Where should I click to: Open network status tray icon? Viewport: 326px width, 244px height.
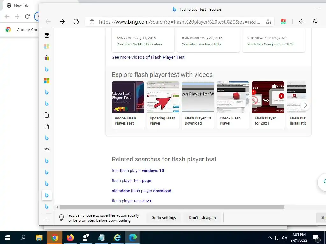[x=277, y=238]
